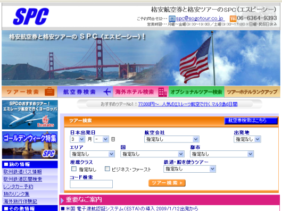Open ツアーホテルランクアップ tab
This screenshot has height=211, width=282.
pos(252,92)
